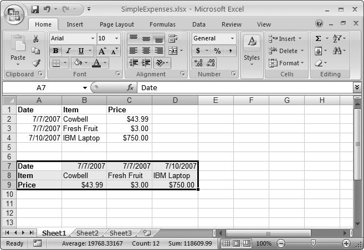Decrease font size with Shrink Font

pyautogui.click(x=114, y=51)
